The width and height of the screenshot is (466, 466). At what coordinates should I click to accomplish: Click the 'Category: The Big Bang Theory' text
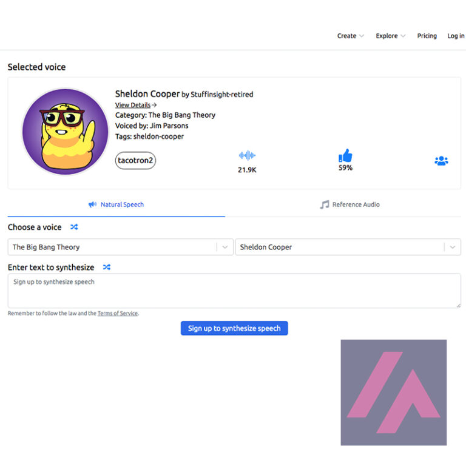(165, 115)
